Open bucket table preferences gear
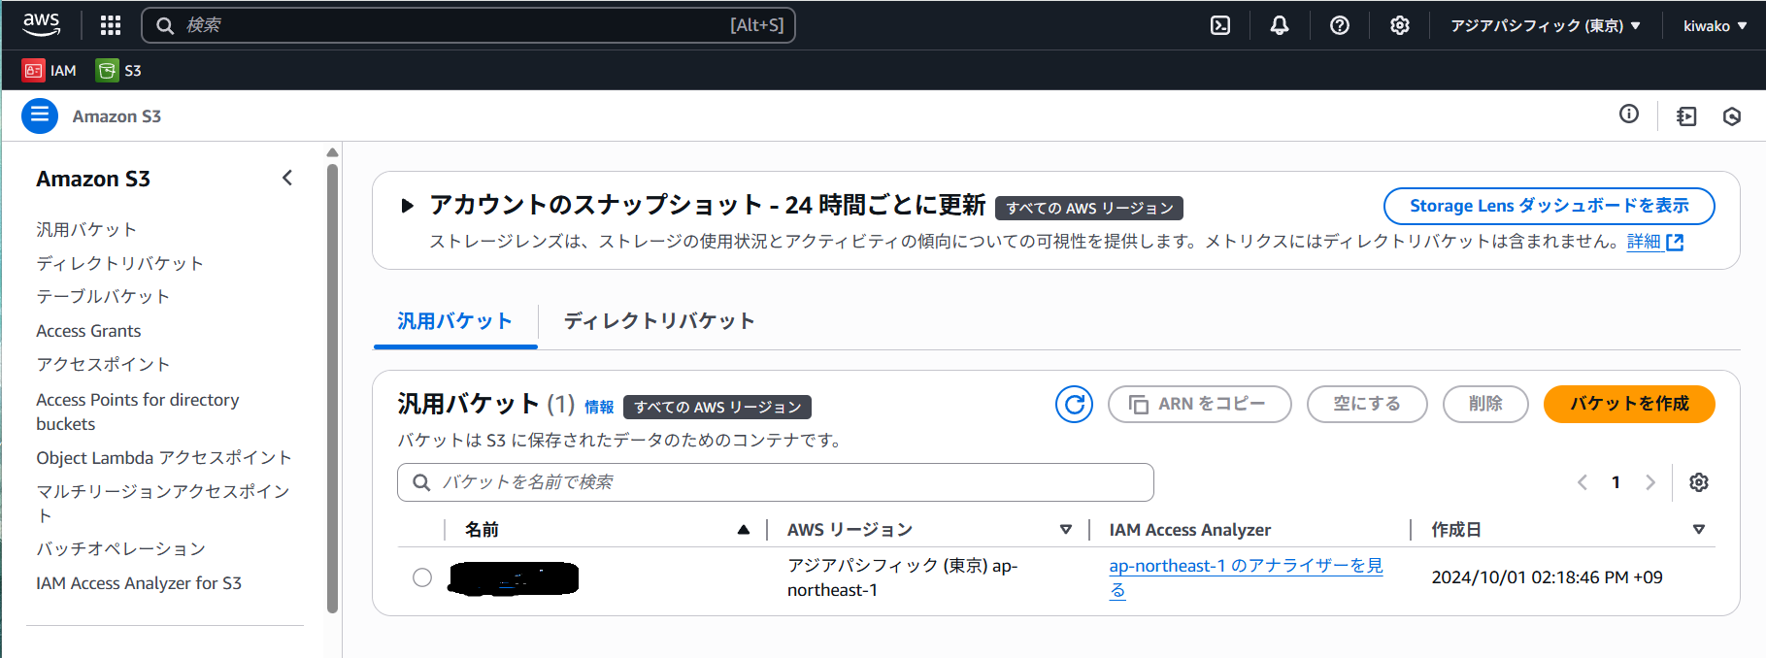The height and width of the screenshot is (658, 1766). pyautogui.click(x=1699, y=482)
